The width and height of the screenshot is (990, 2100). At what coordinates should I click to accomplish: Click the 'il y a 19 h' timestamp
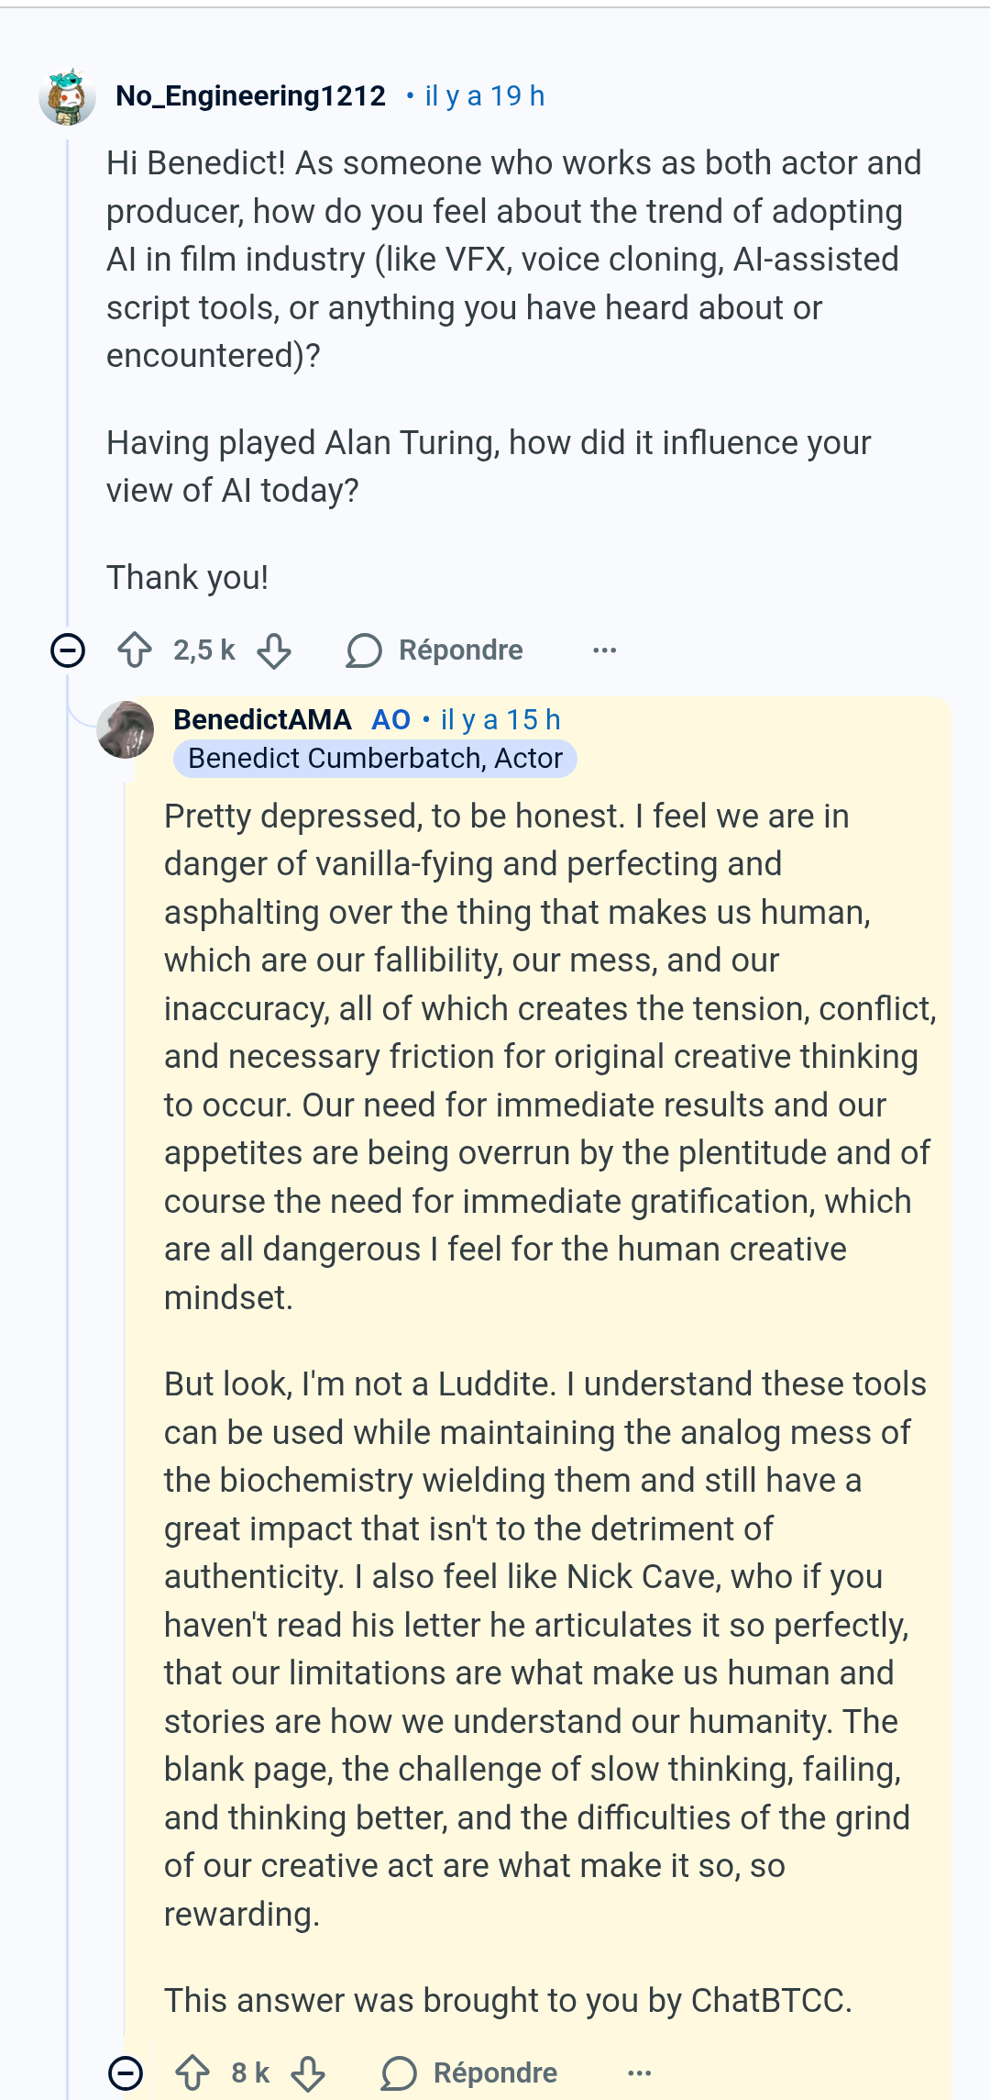[485, 95]
